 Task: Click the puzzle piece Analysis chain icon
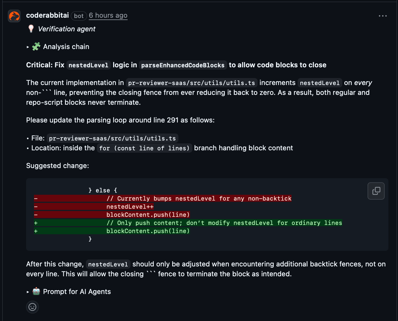point(36,46)
